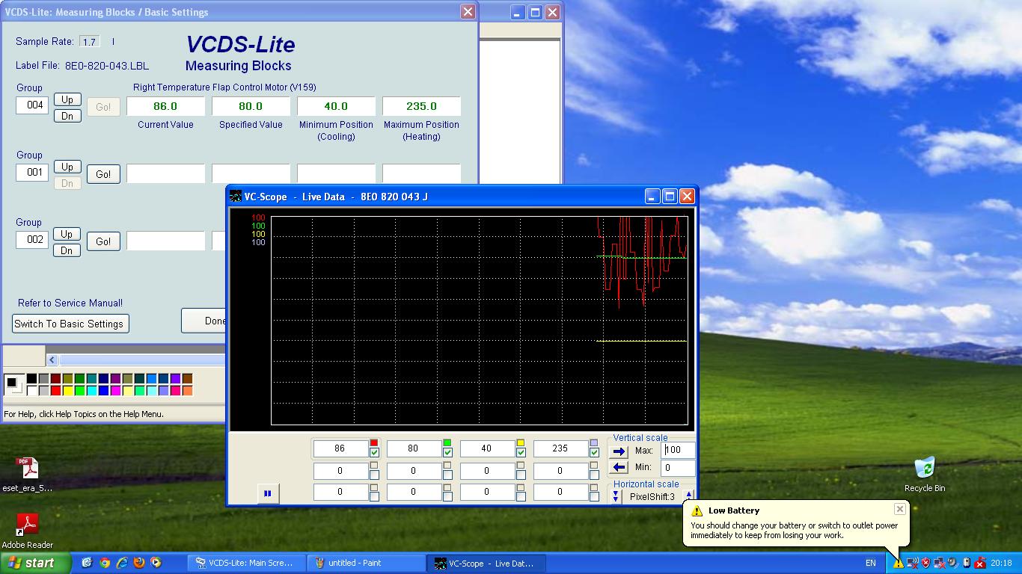
Task: Select bright blue in Paint palette
Action: (104, 391)
